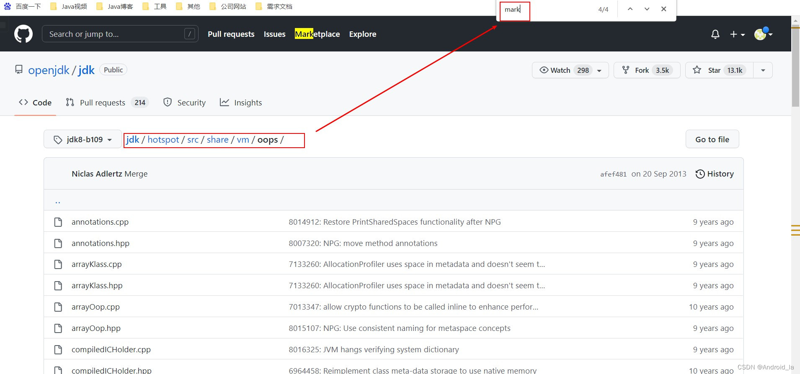
Task: Click the GitHub Octocat logo
Action: pos(23,34)
